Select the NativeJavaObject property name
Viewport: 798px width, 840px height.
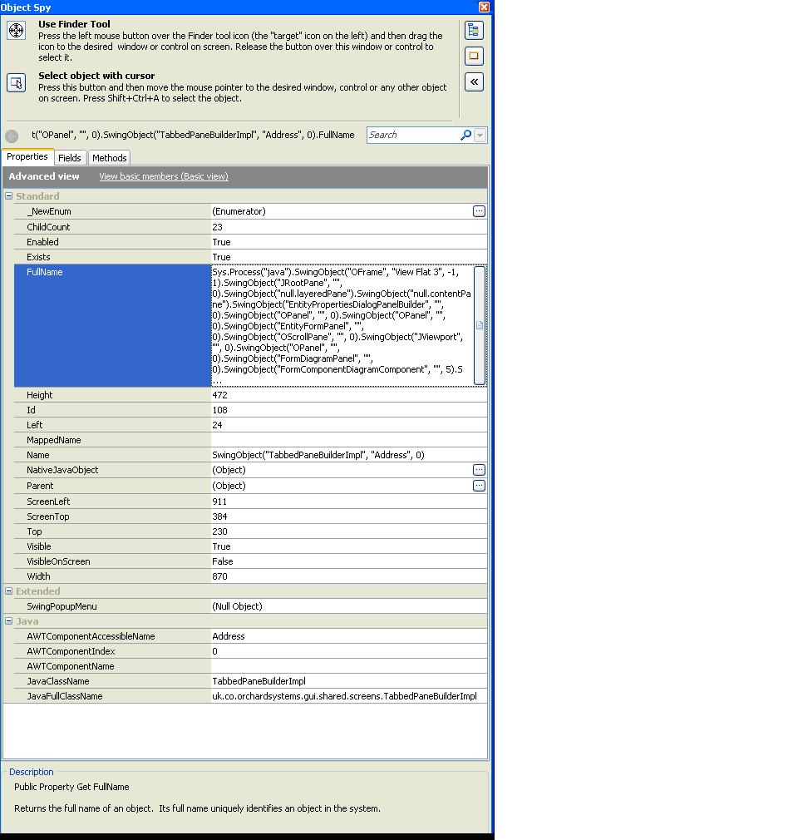(x=62, y=470)
